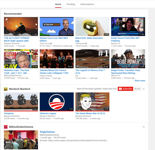Click the verified badge beside Techmoan

87,43
